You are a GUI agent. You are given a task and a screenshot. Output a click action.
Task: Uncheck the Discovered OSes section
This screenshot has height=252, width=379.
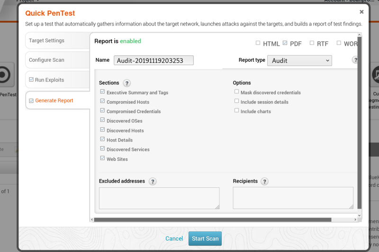pyautogui.click(x=102, y=119)
